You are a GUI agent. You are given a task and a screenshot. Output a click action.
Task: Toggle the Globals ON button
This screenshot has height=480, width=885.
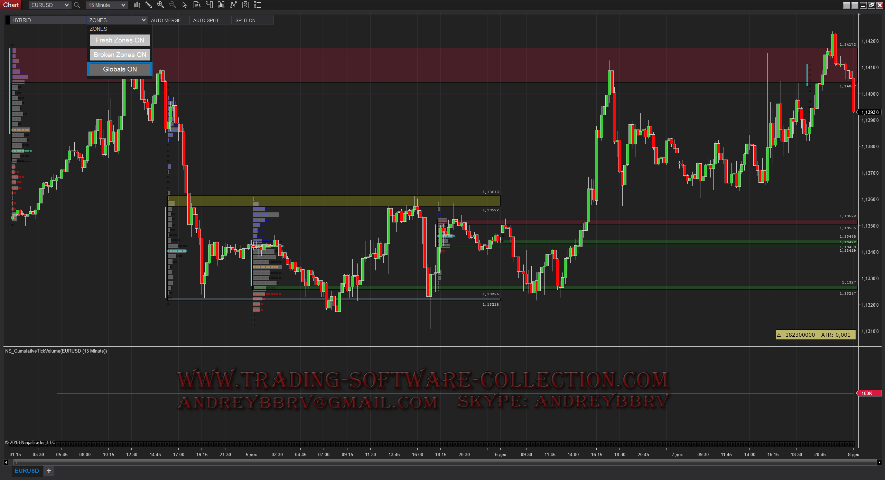(120, 69)
